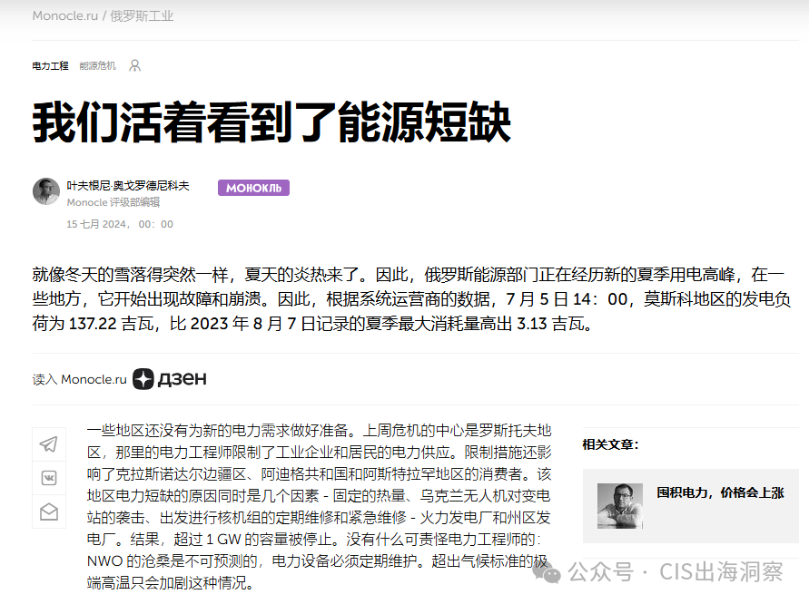Click the email envelope share icon
This screenshot has width=809, height=604.
pos(49,512)
